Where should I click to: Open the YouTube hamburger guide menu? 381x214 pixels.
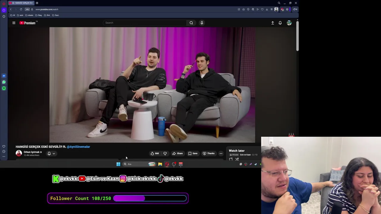point(14,23)
